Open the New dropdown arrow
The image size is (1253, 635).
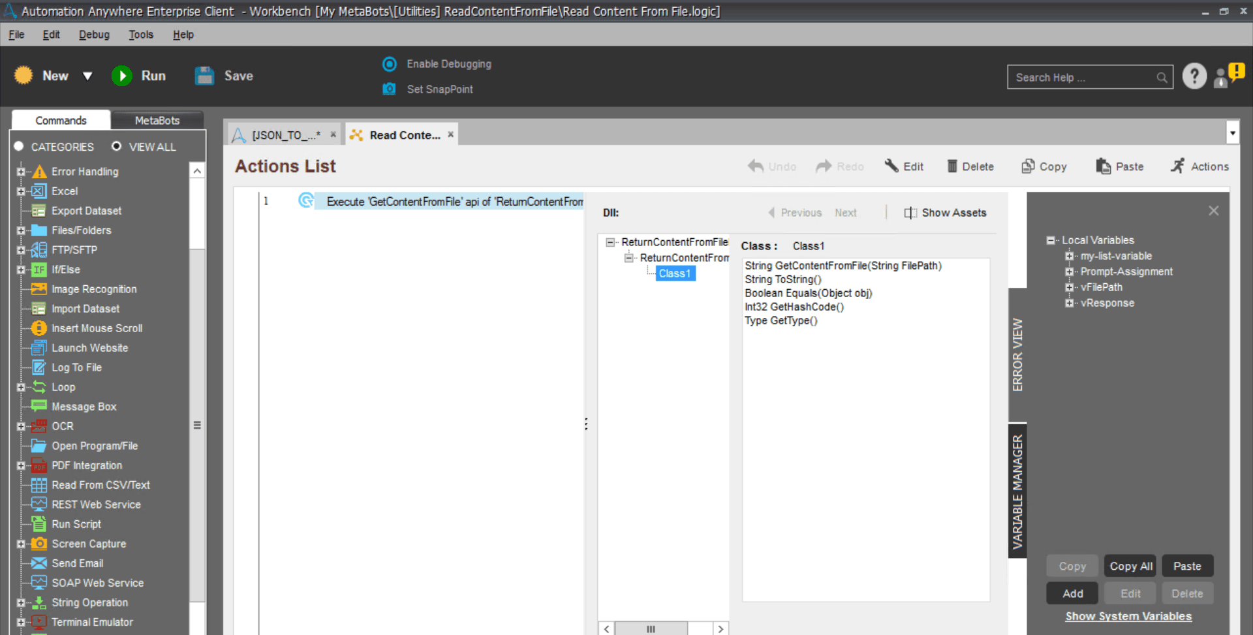(x=87, y=76)
